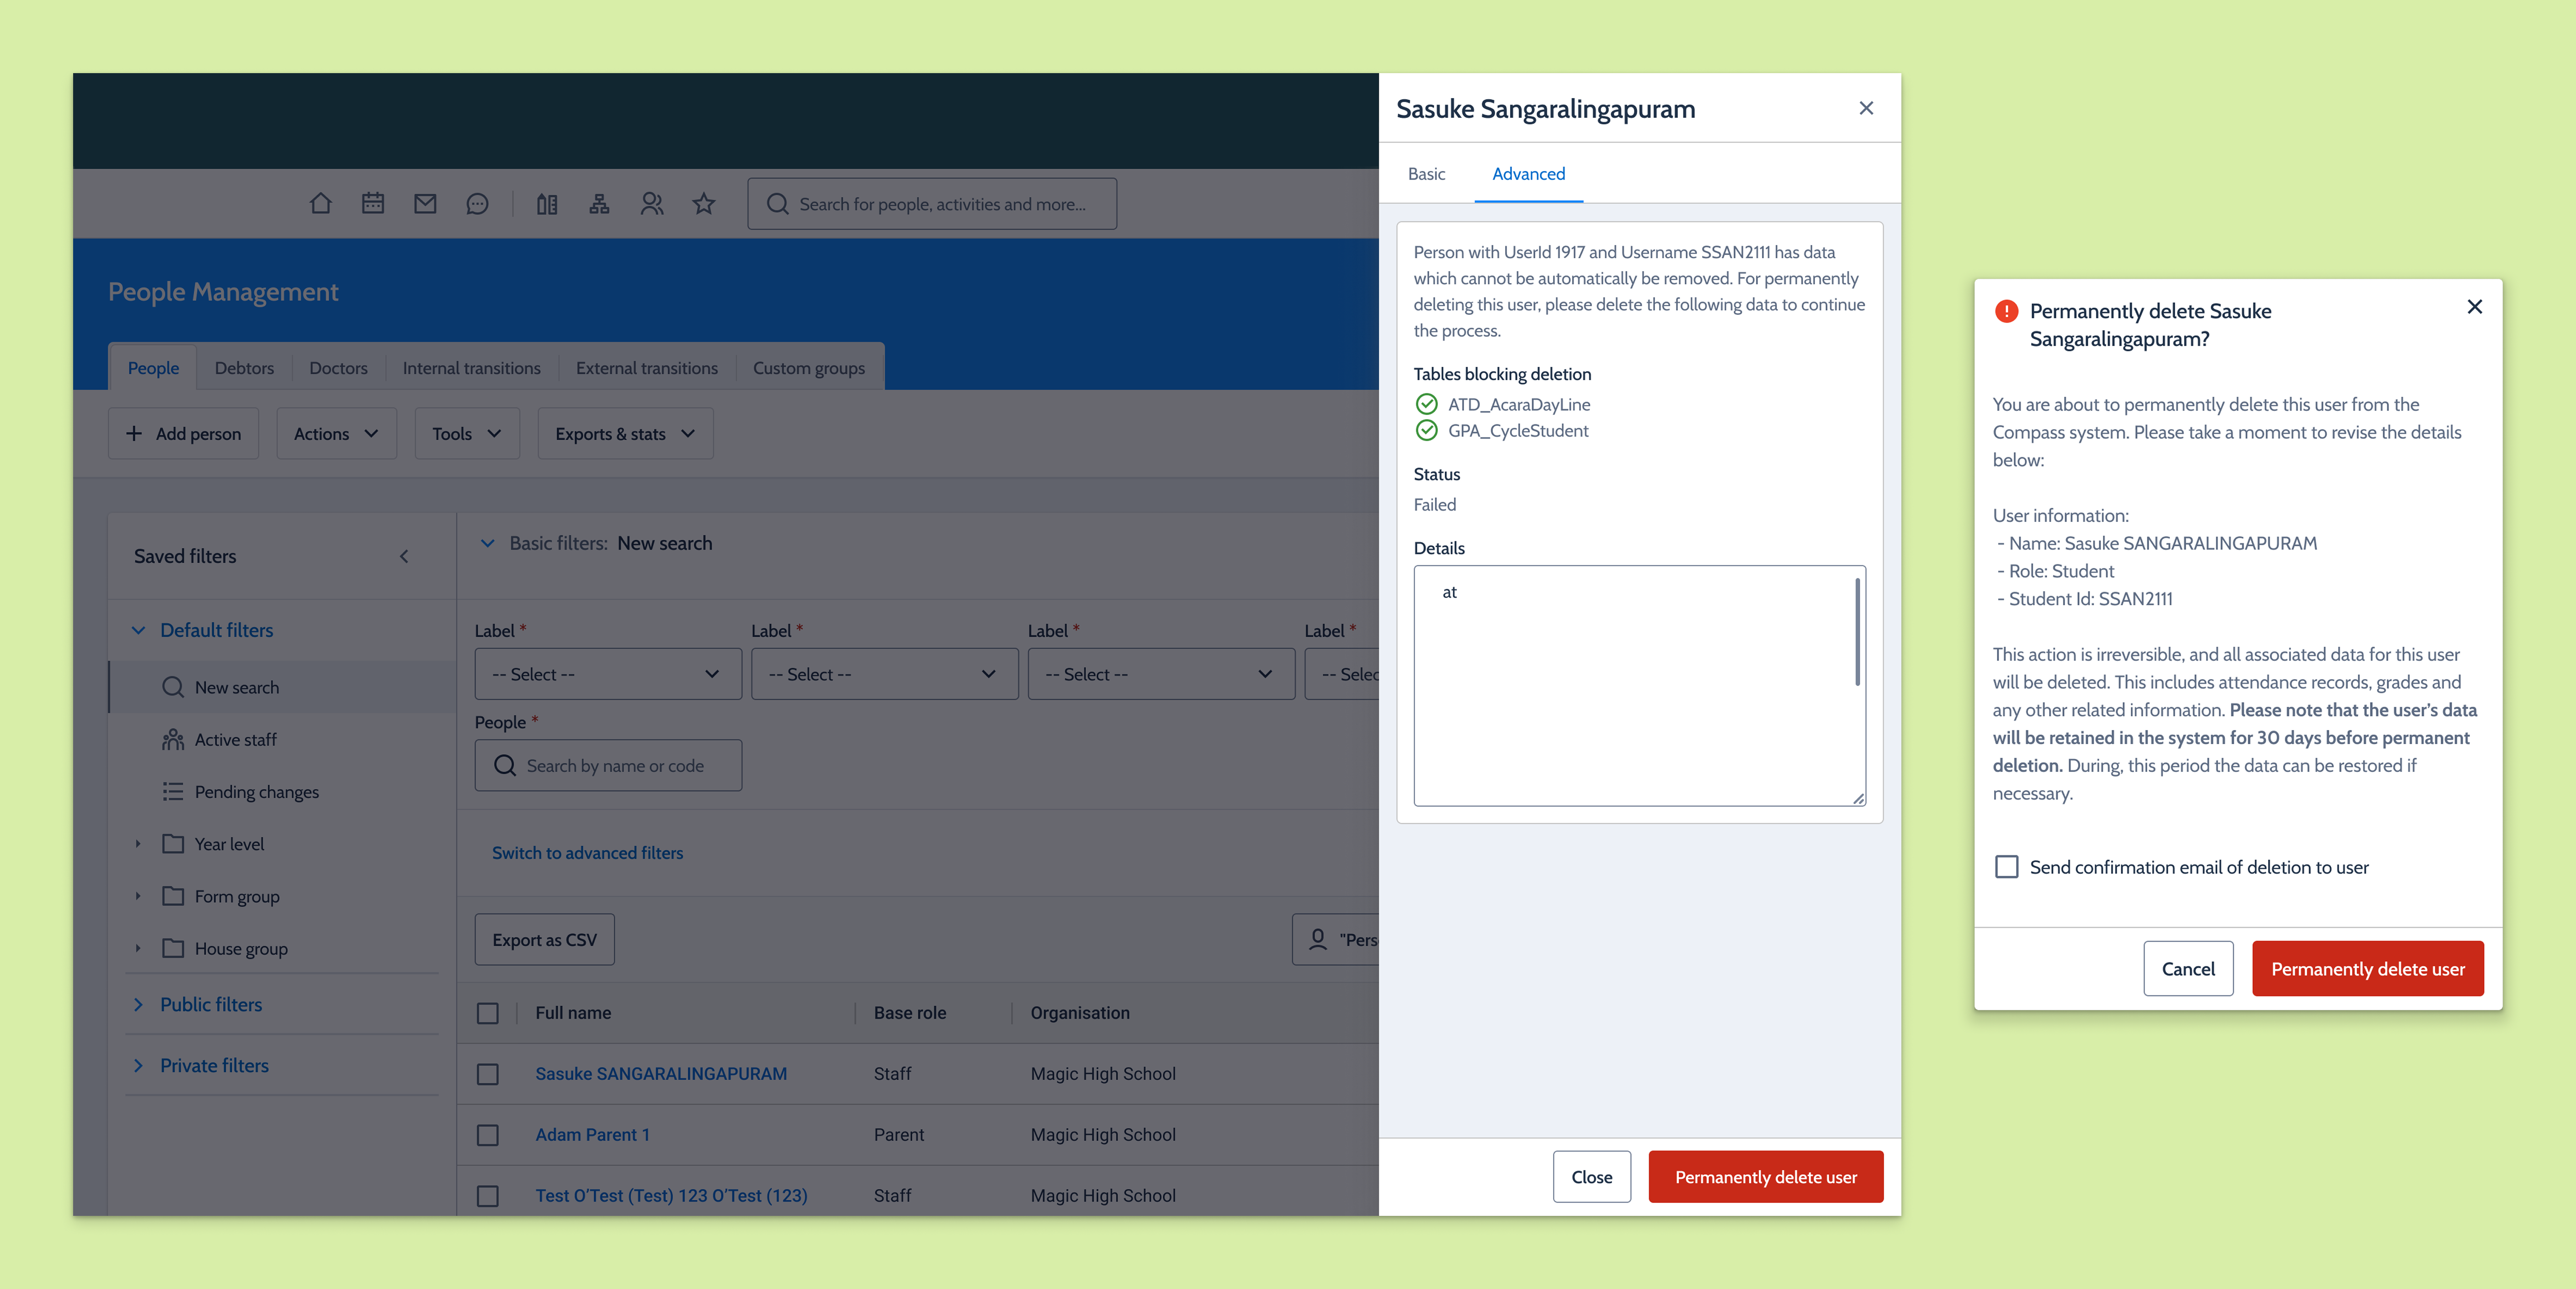This screenshot has height=1289, width=2576.
Task: Open the teaching and learning book icon
Action: (x=547, y=204)
